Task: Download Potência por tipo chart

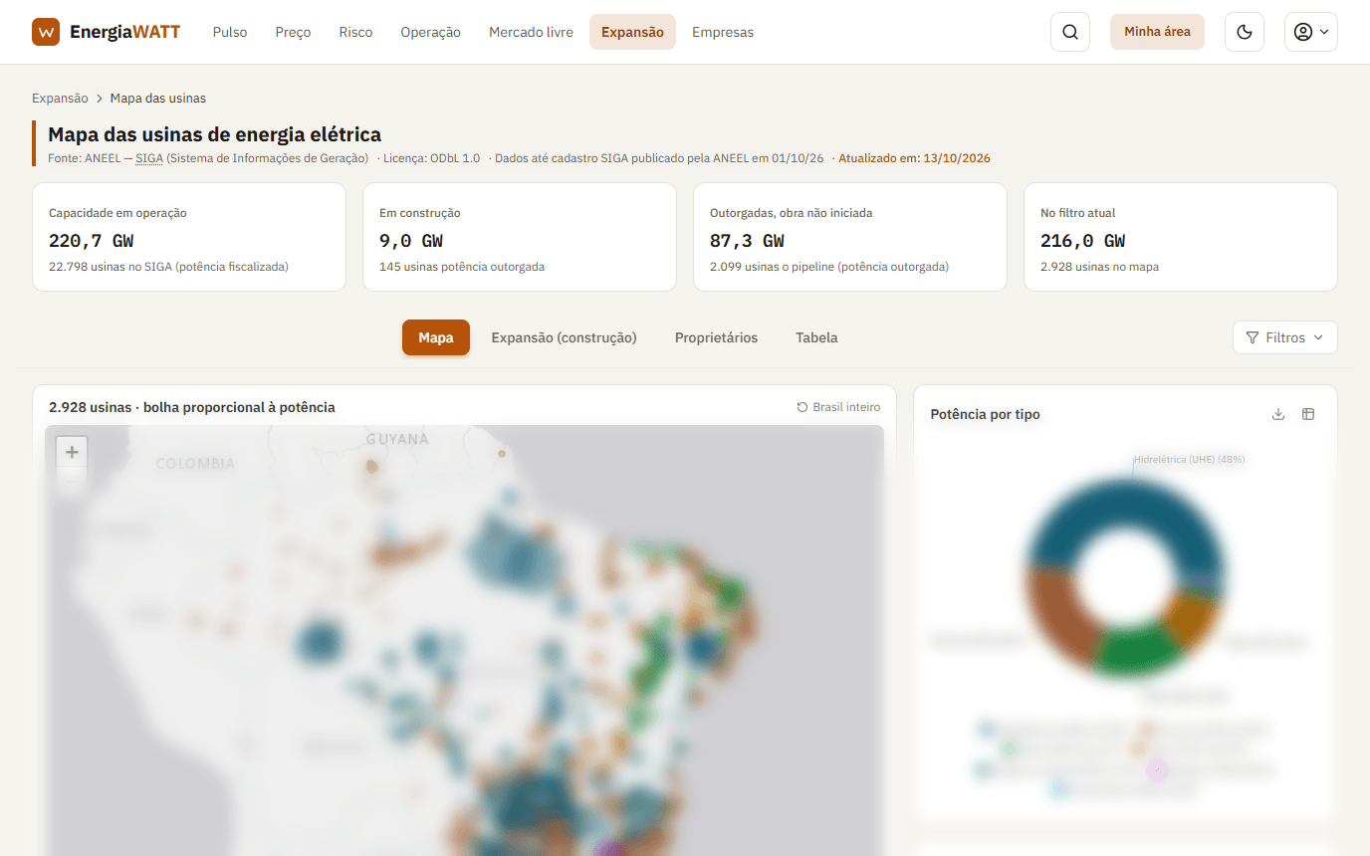Action: coord(1278,414)
